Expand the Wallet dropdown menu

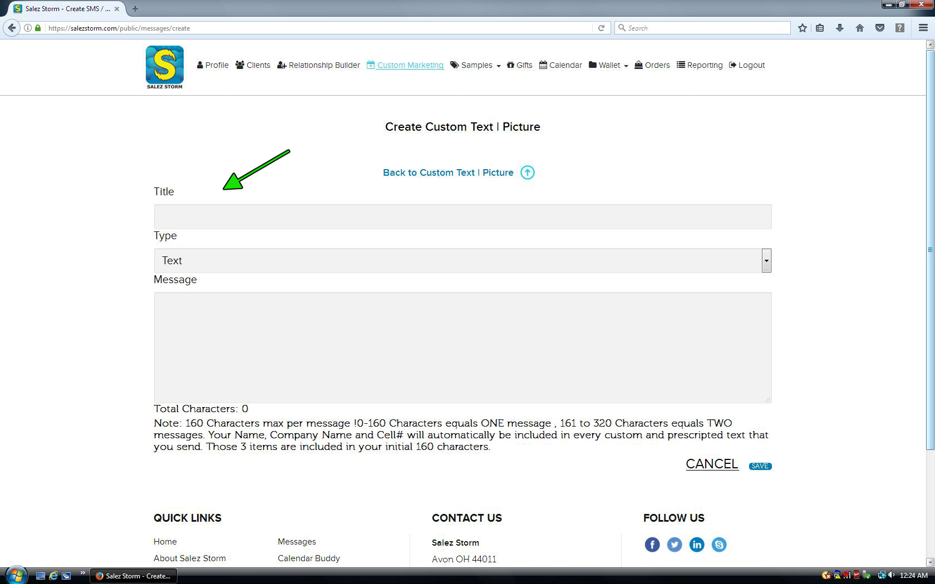tap(608, 65)
